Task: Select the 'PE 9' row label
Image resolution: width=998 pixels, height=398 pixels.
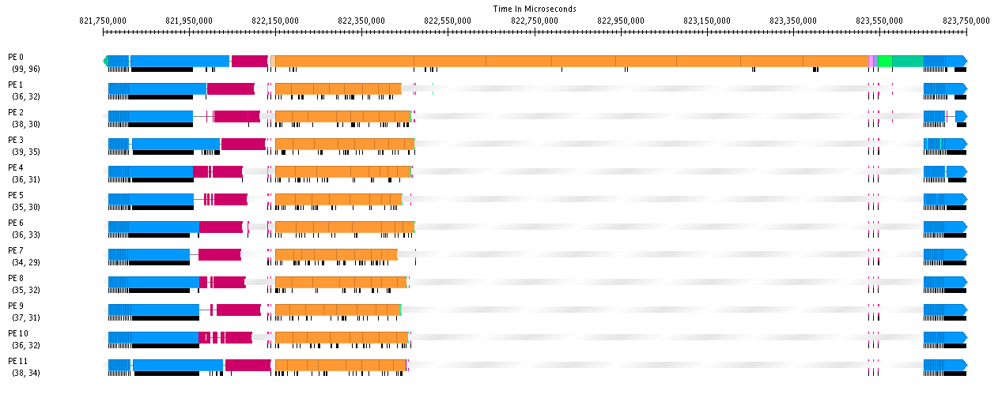Action: click(x=17, y=306)
